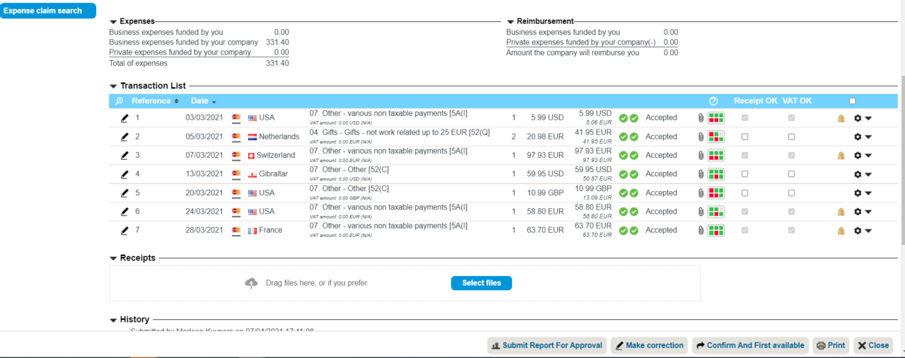Edit transaction 2 with the pencil icon

click(x=124, y=137)
